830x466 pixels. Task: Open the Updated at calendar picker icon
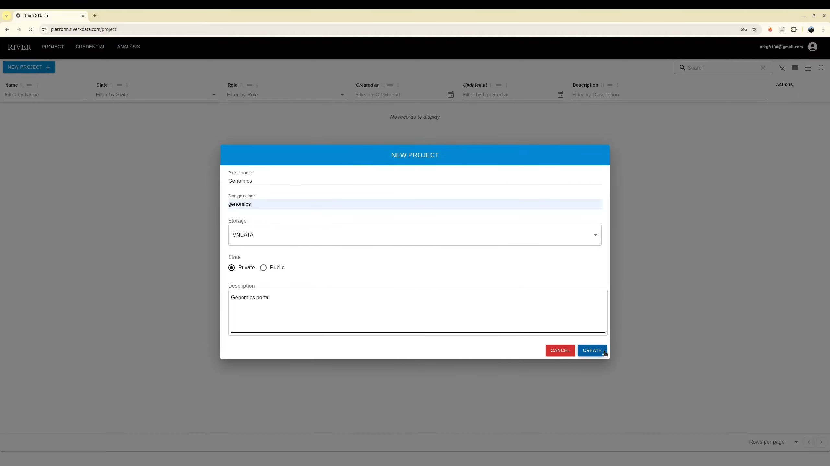pyautogui.click(x=560, y=95)
